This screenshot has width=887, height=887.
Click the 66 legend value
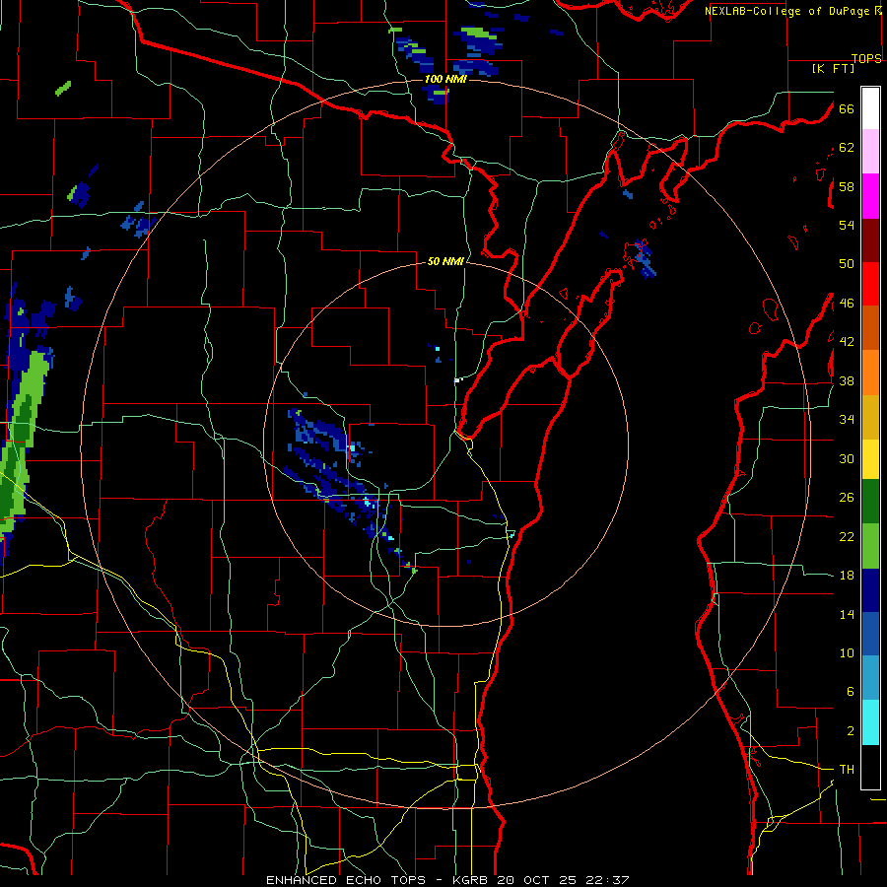[x=847, y=109]
